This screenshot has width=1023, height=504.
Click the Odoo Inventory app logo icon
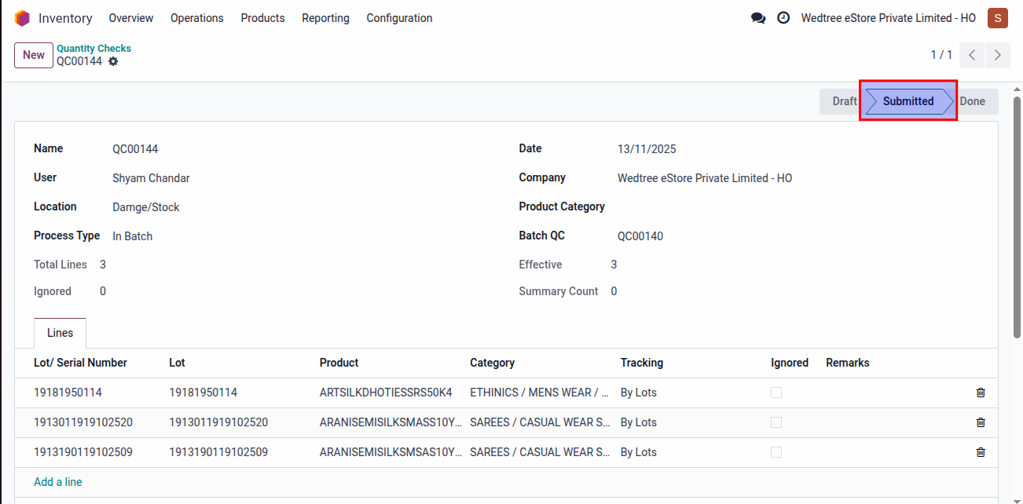(x=22, y=18)
